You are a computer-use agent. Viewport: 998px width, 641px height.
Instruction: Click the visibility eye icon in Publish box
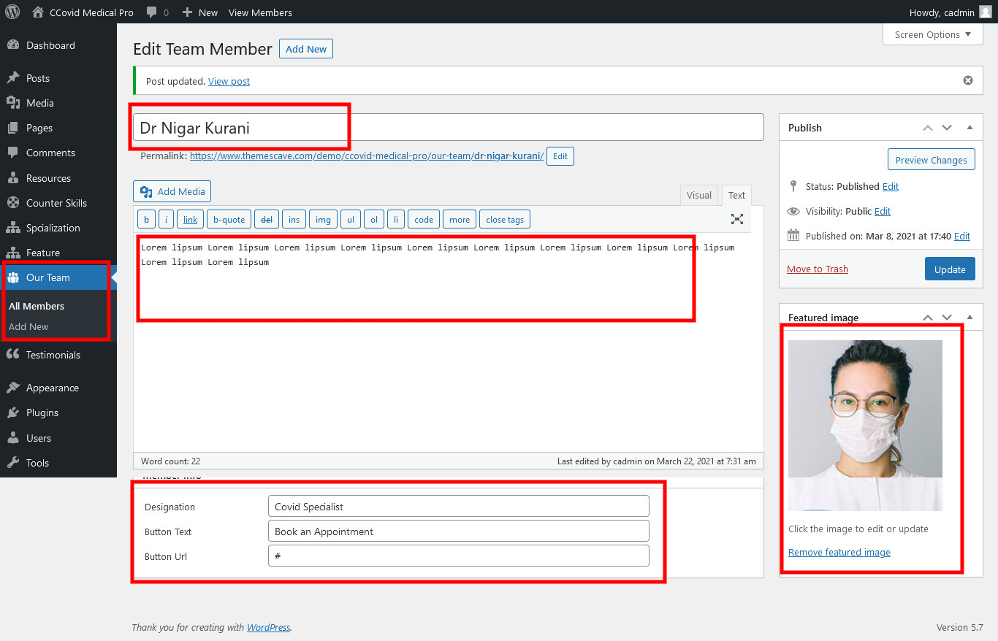(794, 211)
